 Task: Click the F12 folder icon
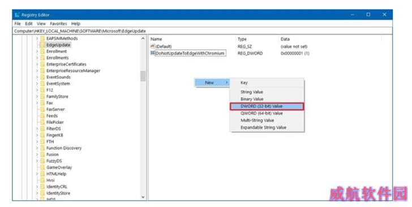pos(42,90)
